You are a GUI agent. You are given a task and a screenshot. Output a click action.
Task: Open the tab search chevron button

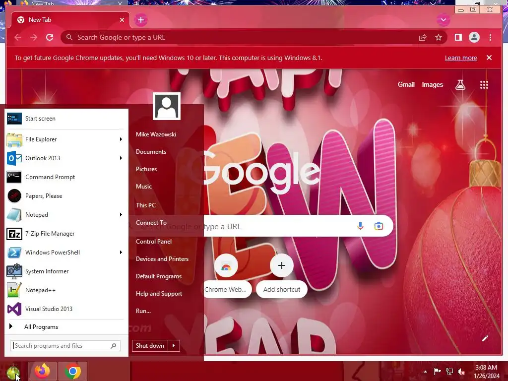[443, 20]
